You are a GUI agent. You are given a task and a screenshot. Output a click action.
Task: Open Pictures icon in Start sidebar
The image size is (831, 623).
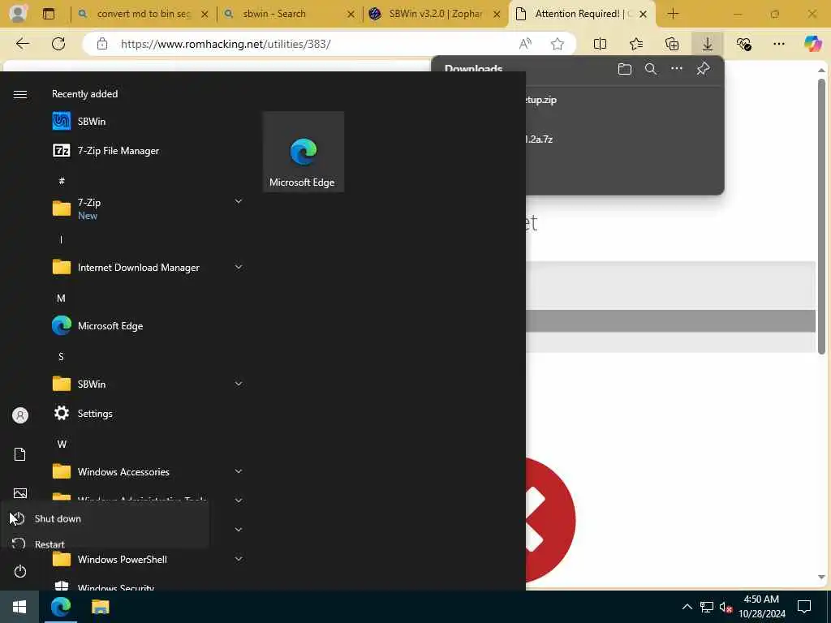20,493
